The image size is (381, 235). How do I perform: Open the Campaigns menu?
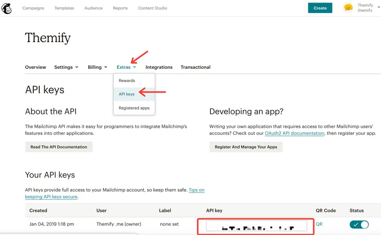33,8
